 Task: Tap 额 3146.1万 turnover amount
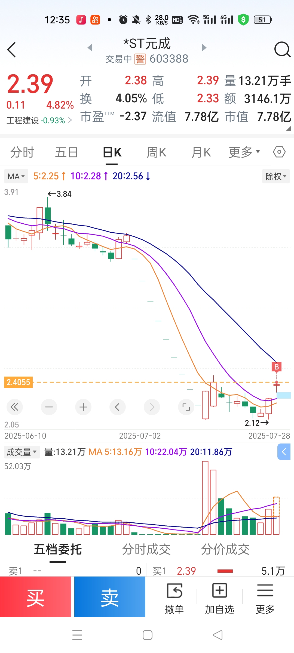268,99
